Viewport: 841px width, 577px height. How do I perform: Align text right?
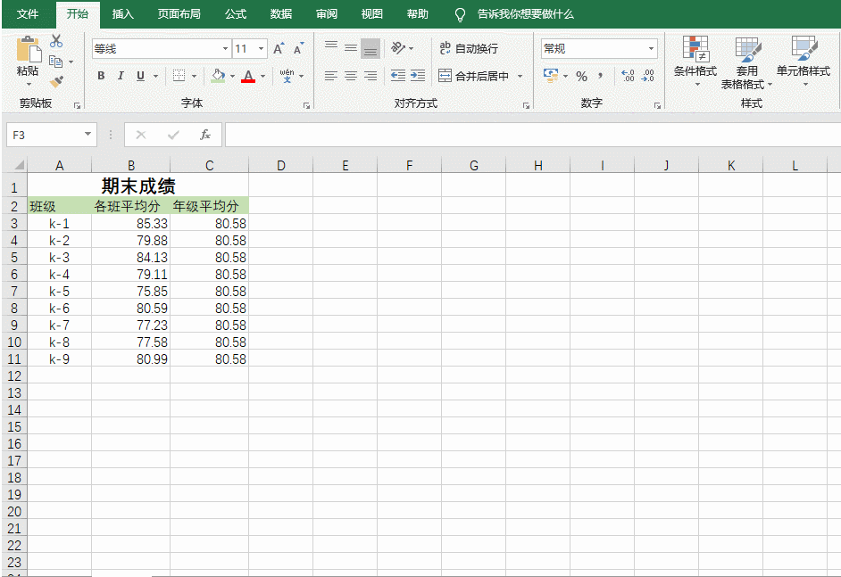coord(371,76)
